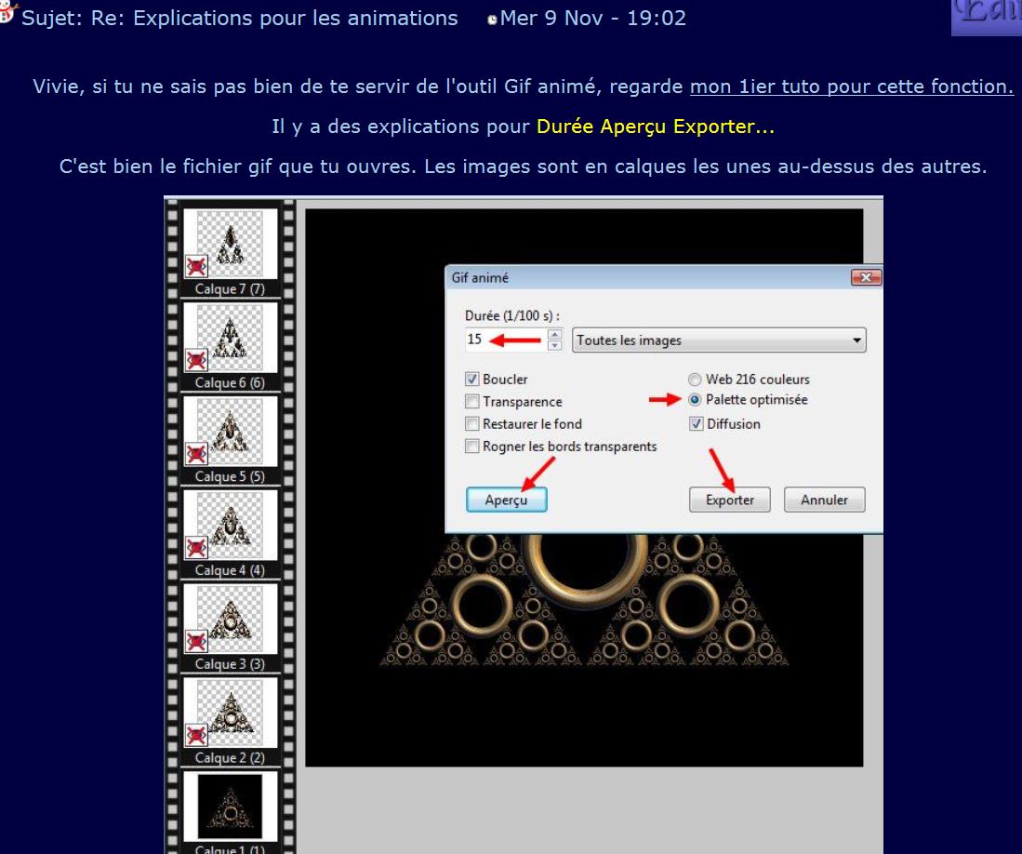The width and height of the screenshot is (1022, 854).
Task: Click the red hidden-layer icon on Calque 6
Action: [196, 360]
